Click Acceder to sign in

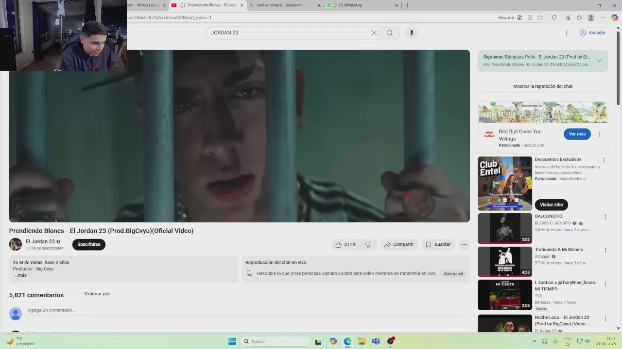(592, 33)
